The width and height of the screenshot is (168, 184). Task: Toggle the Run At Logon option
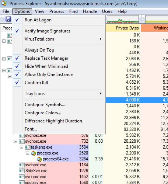click(59, 20)
